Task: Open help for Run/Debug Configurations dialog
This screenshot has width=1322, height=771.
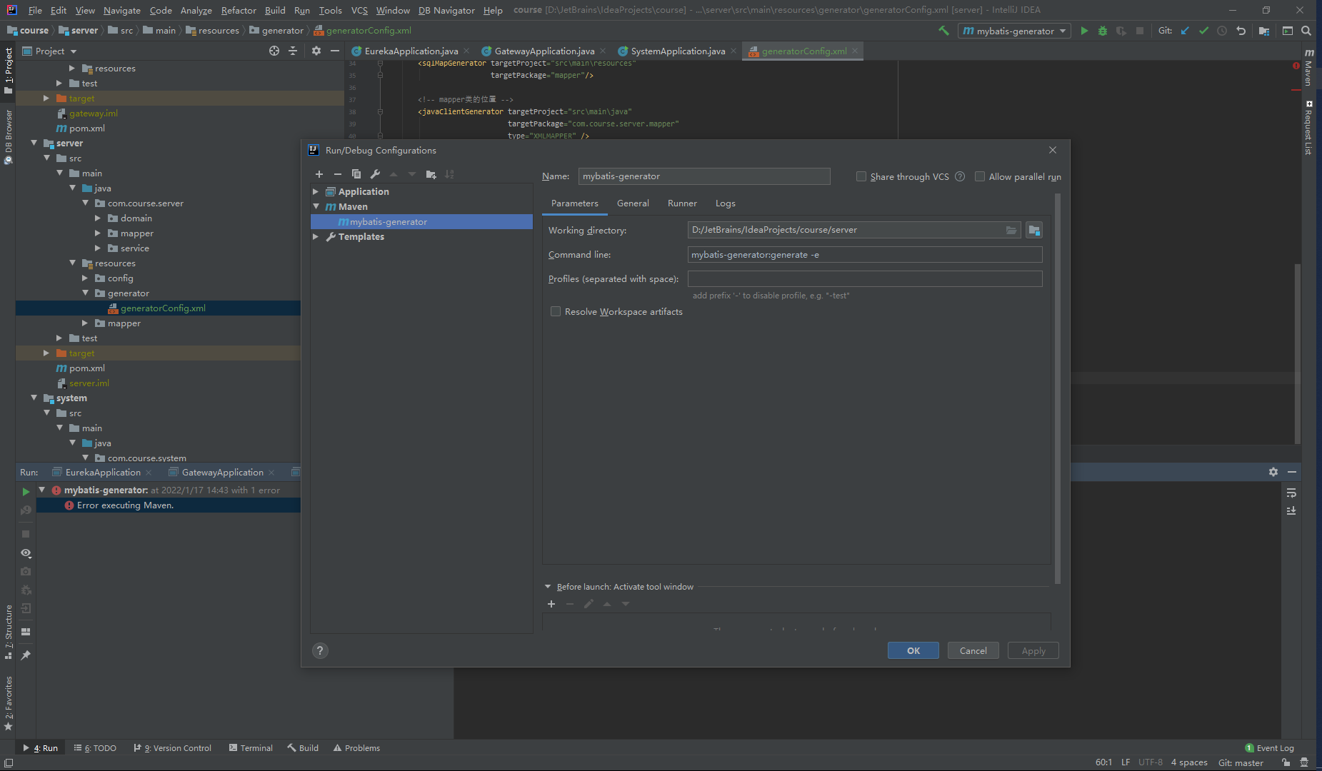Action: tap(320, 650)
